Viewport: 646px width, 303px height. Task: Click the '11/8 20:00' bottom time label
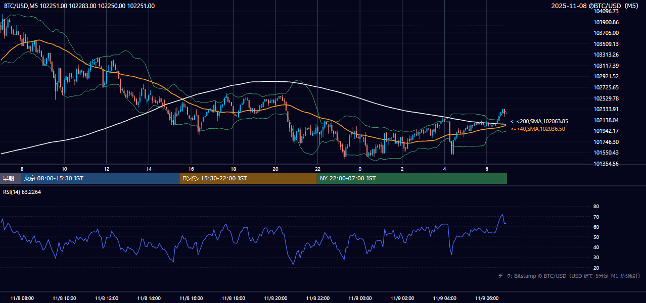[x=275, y=298]
